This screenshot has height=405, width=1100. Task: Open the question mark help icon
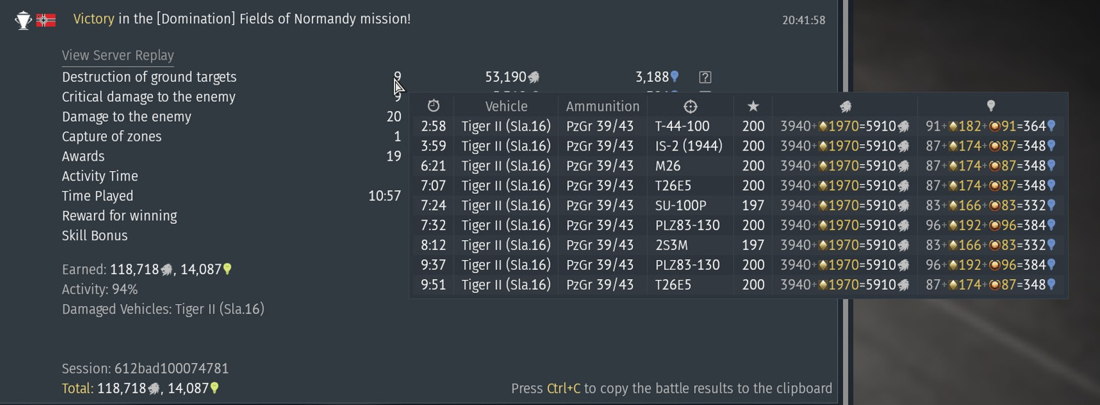(705, 77)
